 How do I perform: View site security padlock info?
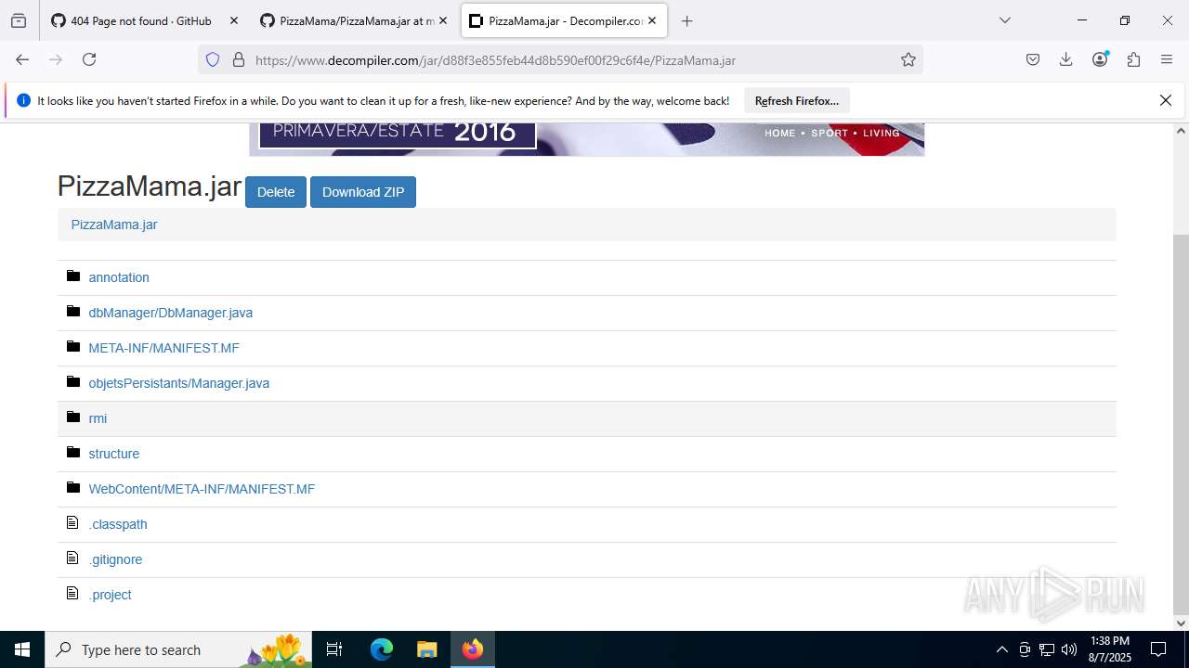239,59
